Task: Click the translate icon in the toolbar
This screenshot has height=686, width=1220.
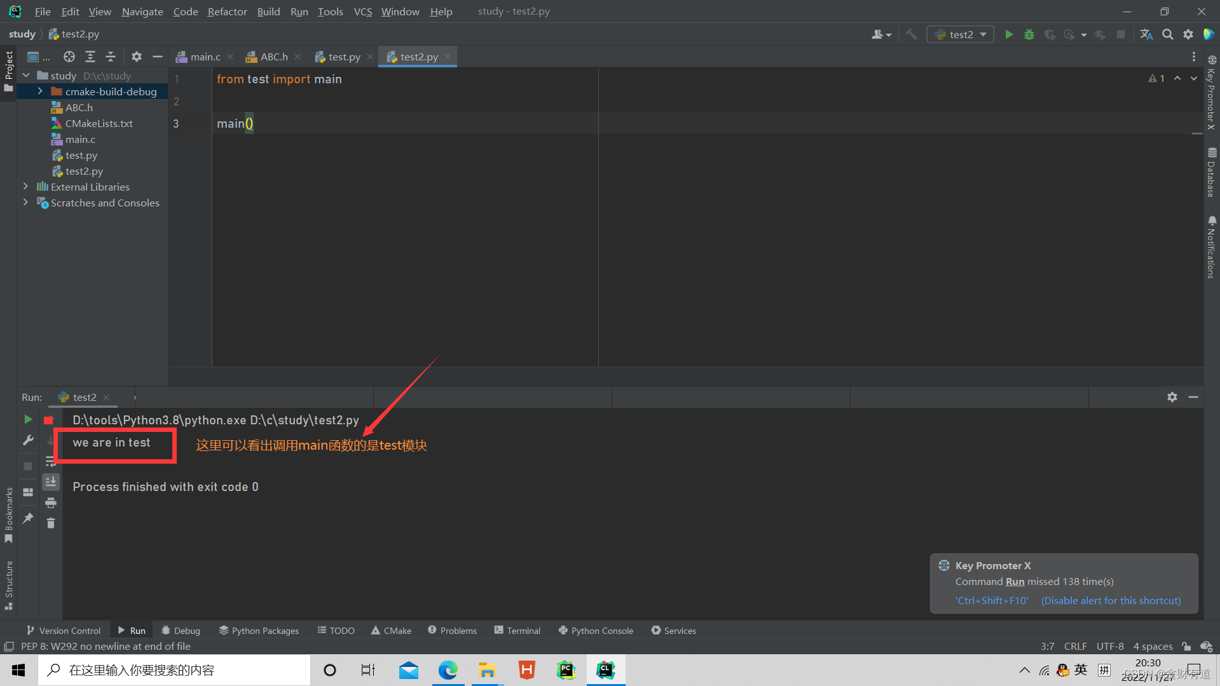Action: pos(1147,34)
